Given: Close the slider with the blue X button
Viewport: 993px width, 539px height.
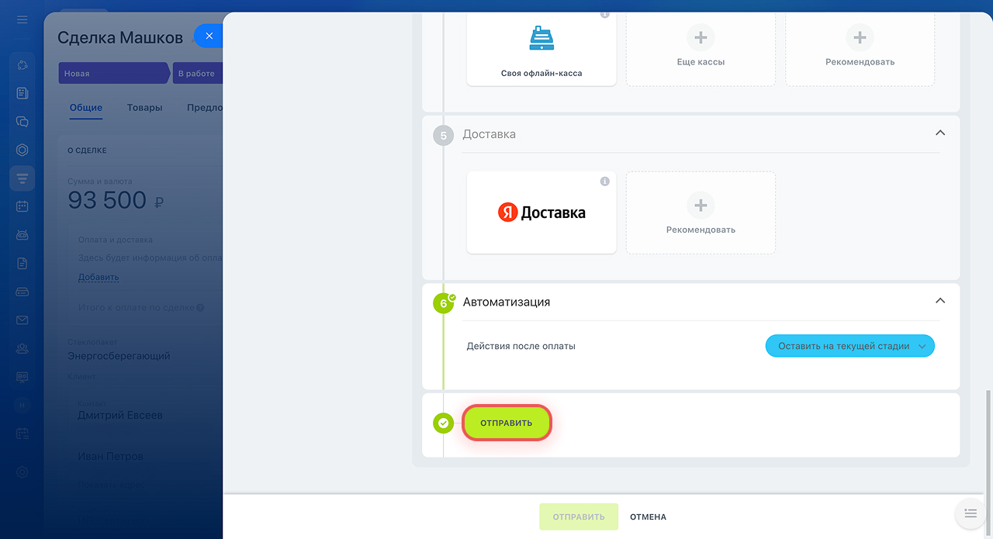Looking at the screenshot, I should 209,36.
